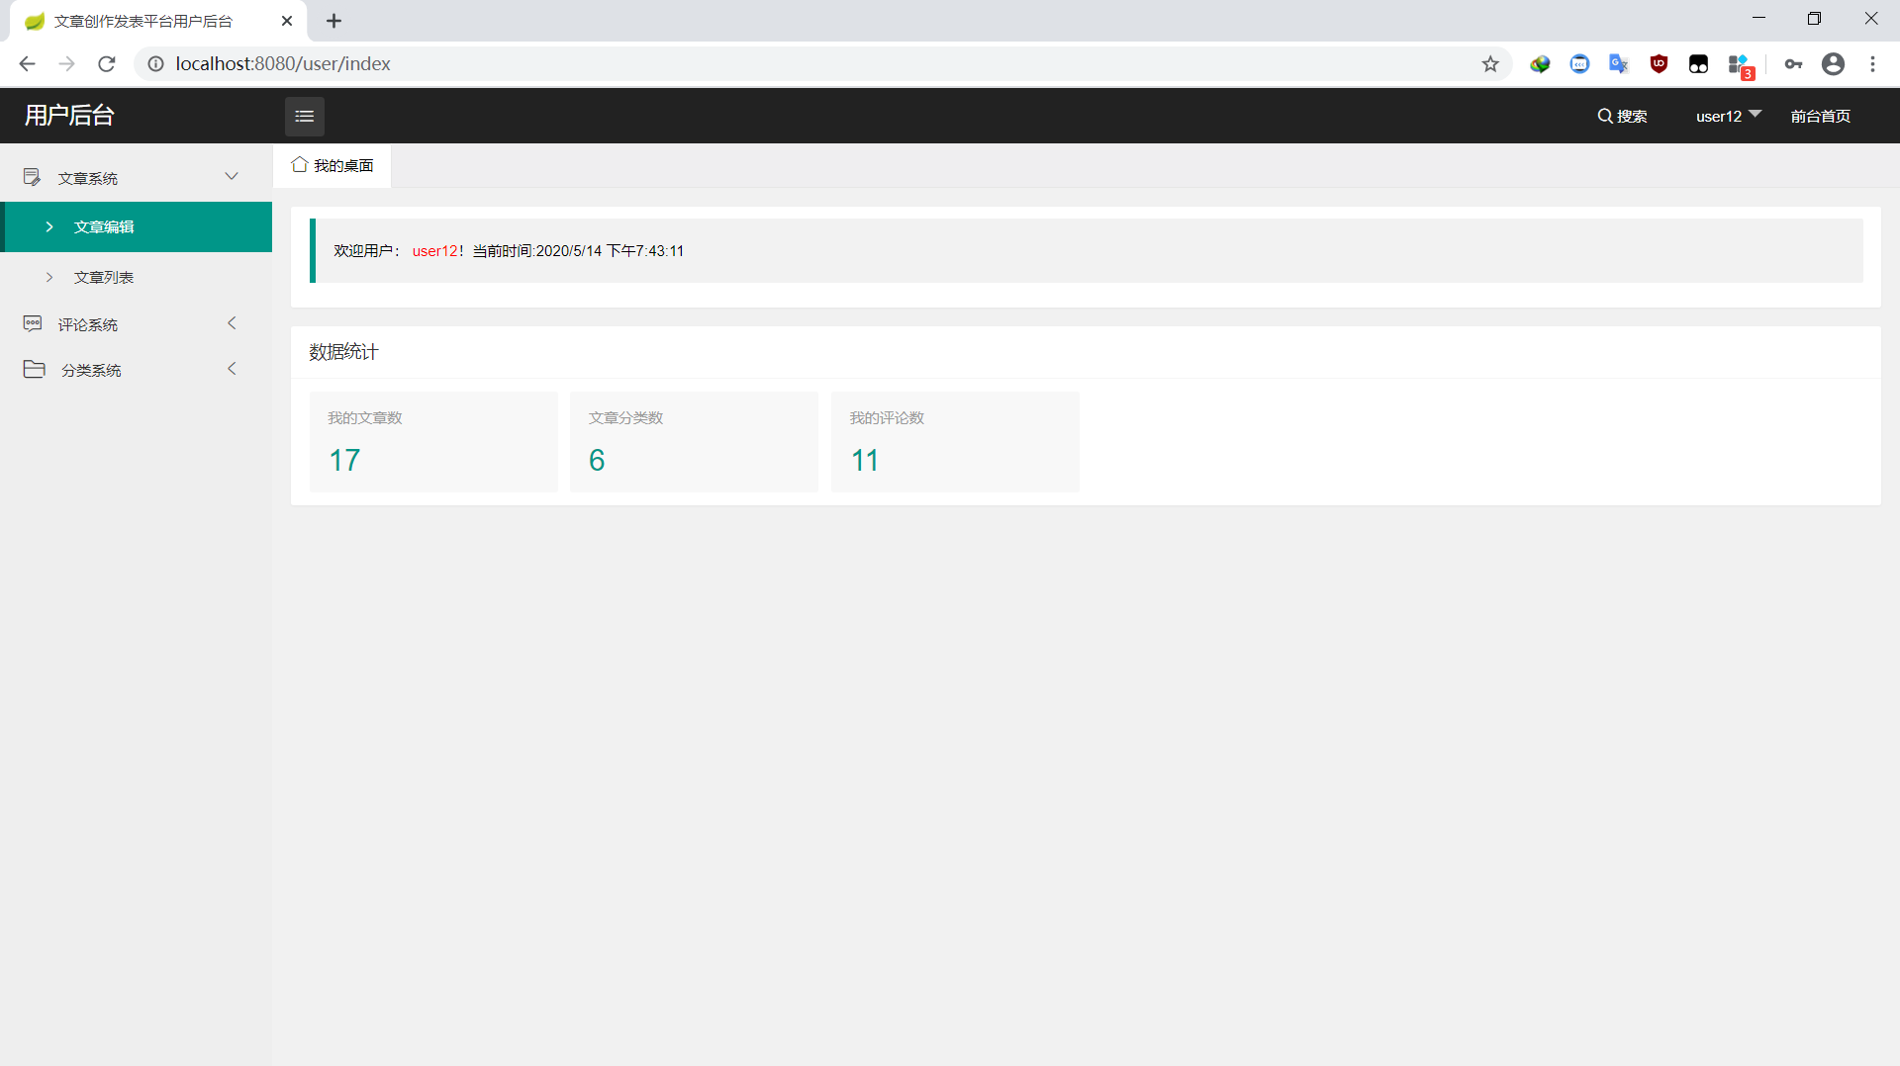This screenshot has height=1066, width=1900.
Task: Go back in browser history
Action: click(x=28, y=64)
